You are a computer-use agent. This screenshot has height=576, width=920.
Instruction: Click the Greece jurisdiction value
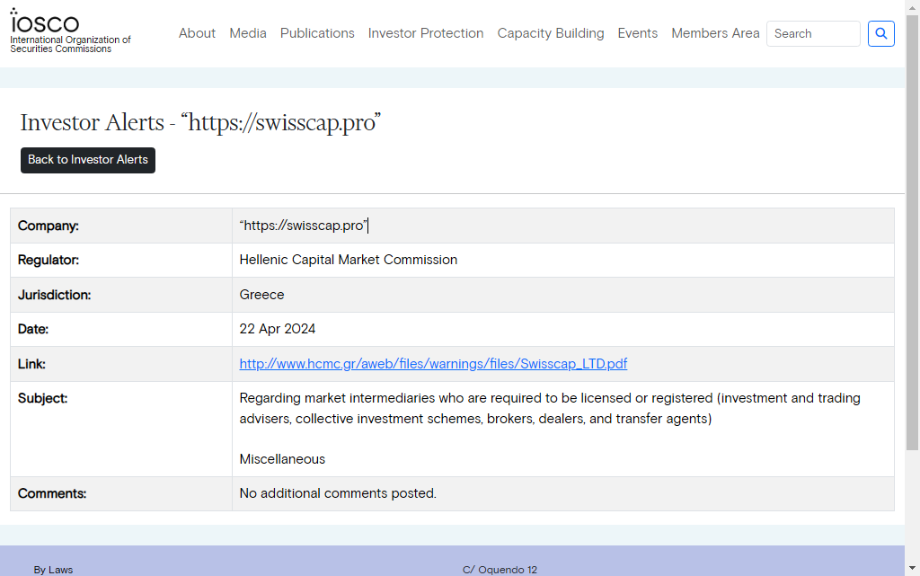coord(261,295)
